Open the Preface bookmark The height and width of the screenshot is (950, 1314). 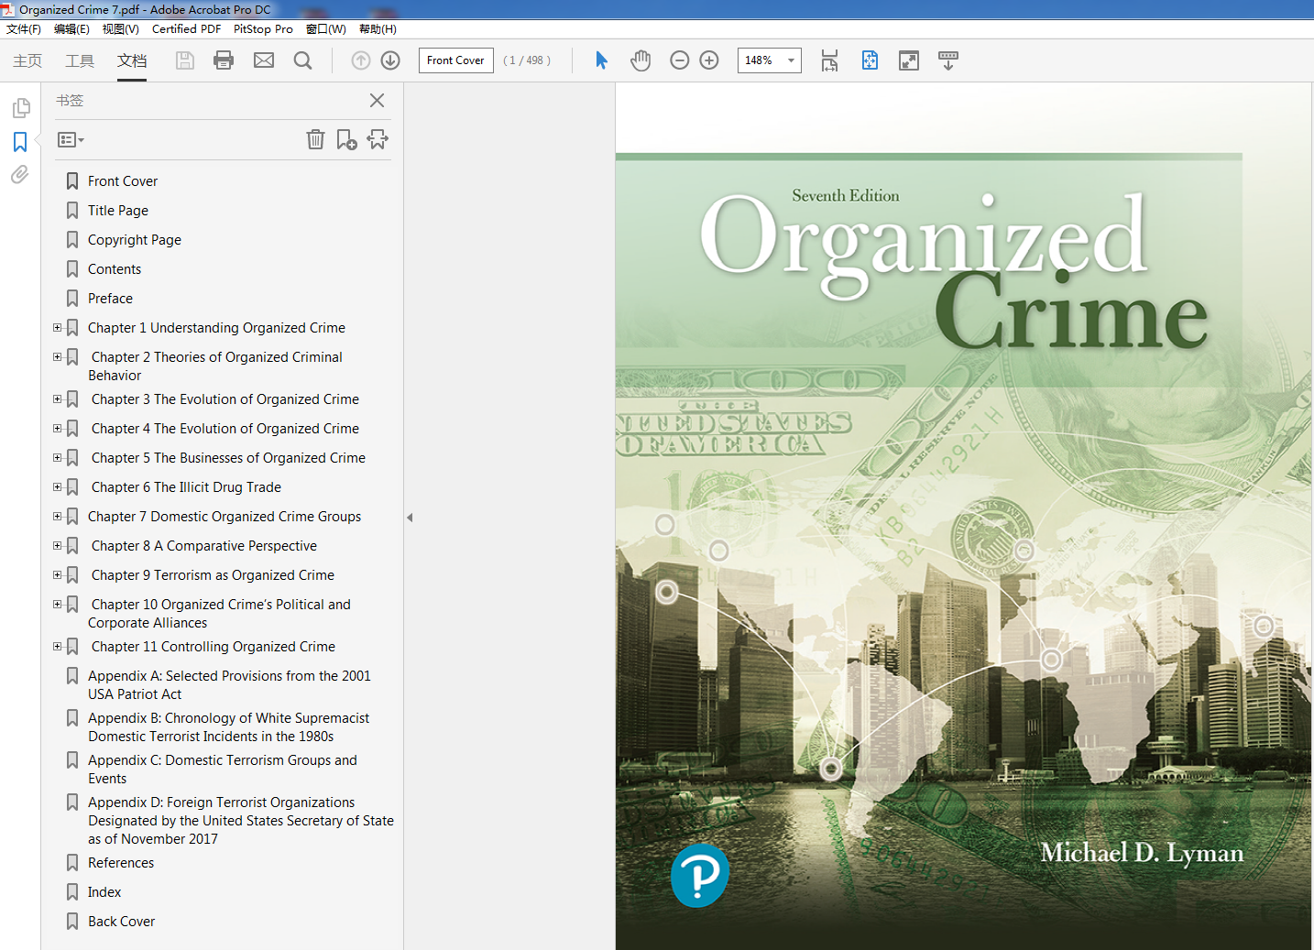pyautogui.click(x=110, y=299)
